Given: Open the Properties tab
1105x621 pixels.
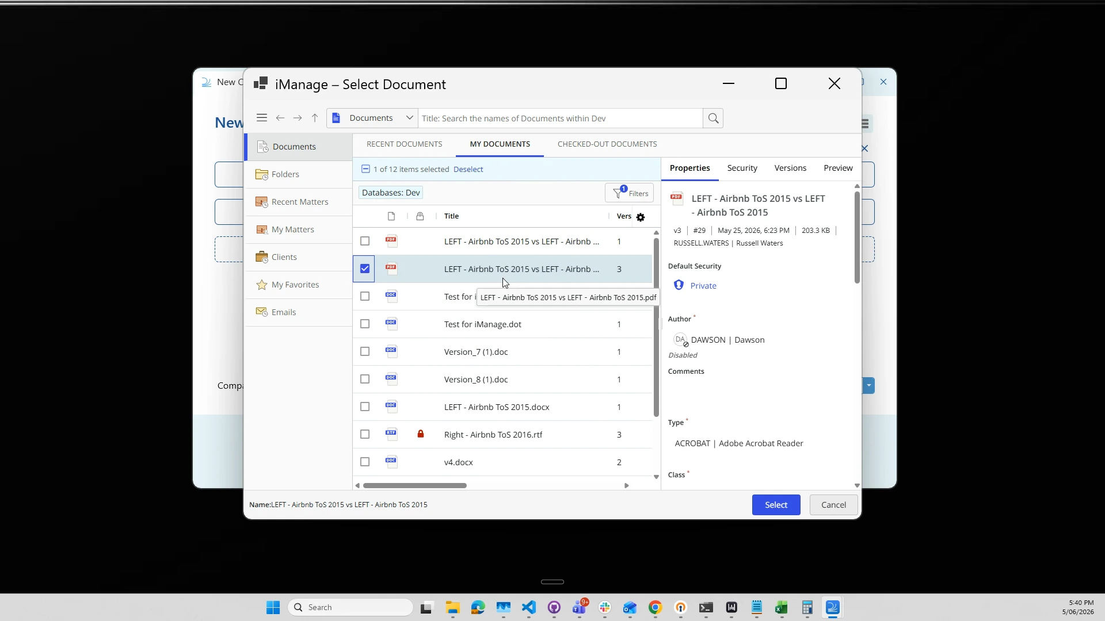Looking at the screenshot, I should point(690,168).
